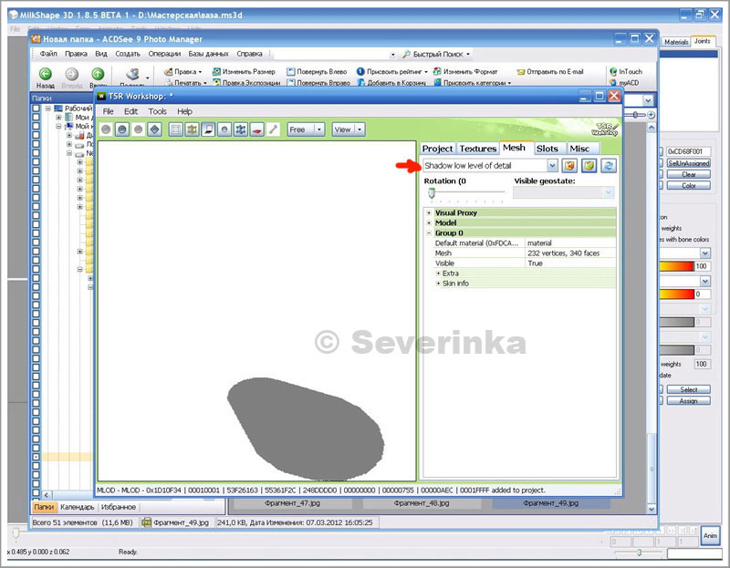The height and width of the screenshot is (568, 730).
Task: Click the red shoe-shaped icon in TSR Workshop toolbar
Action: (x=257, y=129)
